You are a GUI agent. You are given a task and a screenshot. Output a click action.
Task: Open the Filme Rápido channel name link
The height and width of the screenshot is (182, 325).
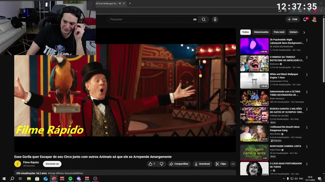click(x=31, y=162)
